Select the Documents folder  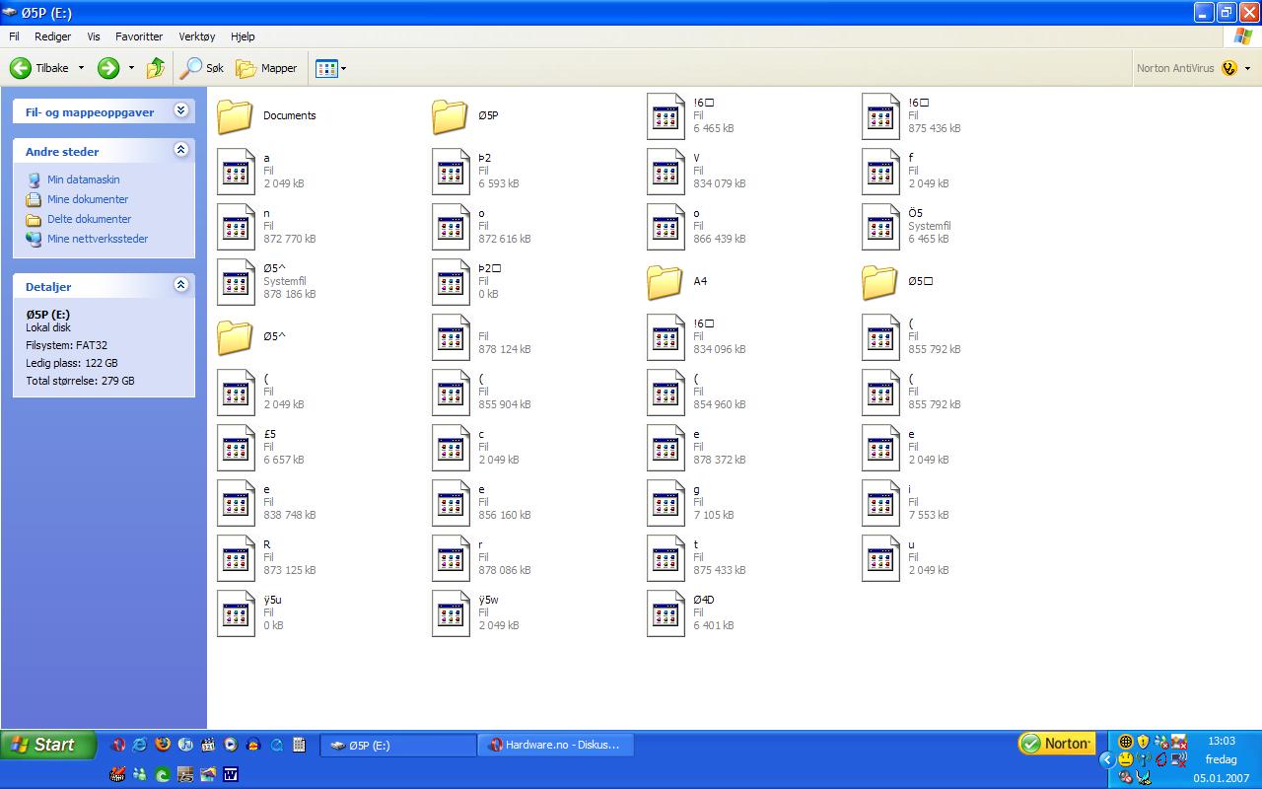pyautogui.click(x=266, y=115)
